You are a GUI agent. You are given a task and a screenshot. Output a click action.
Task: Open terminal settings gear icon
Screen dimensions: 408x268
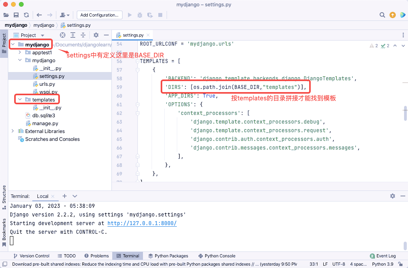point(393,196)
